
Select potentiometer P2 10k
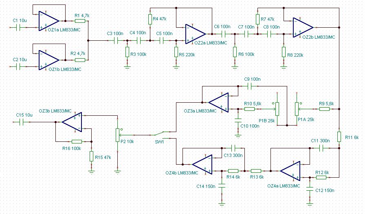coord(118,135)
